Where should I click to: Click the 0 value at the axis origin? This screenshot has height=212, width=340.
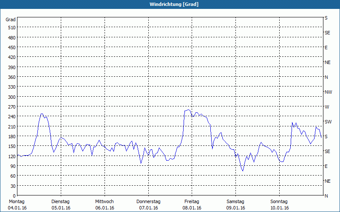tap(14, 196)
